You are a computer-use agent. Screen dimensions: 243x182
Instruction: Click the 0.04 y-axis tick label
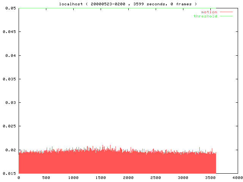pos(8,55)
